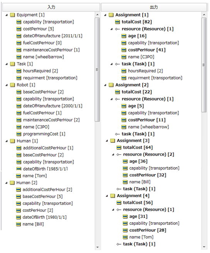
Task: Click the Robot [1] object icon
Action: tap(12, 85)
